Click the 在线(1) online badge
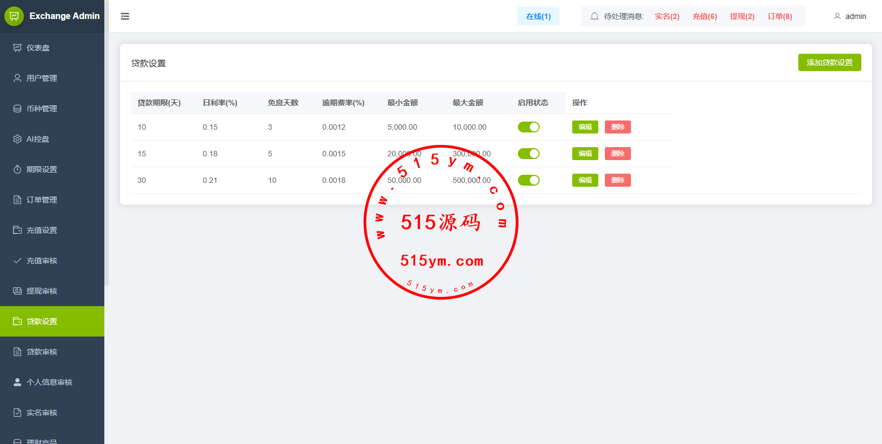This screenshot has height=444, width=882. (538, 16)
